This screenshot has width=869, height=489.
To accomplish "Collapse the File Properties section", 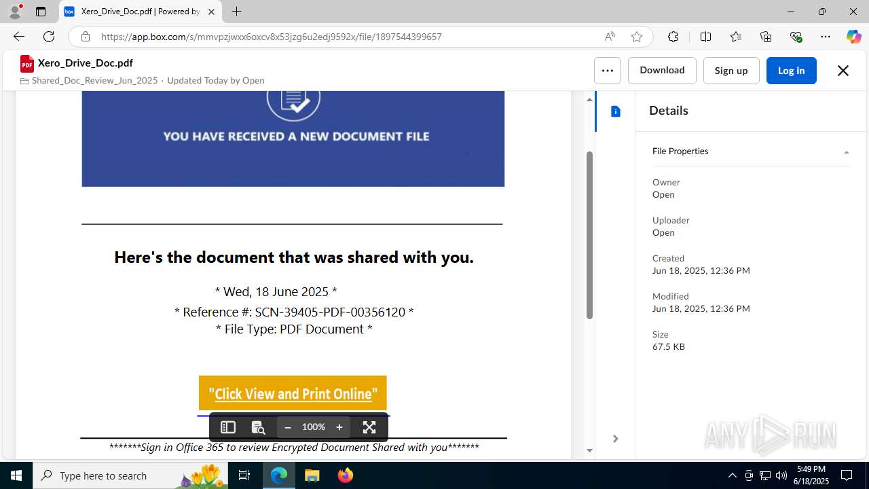I will point(846,151).
